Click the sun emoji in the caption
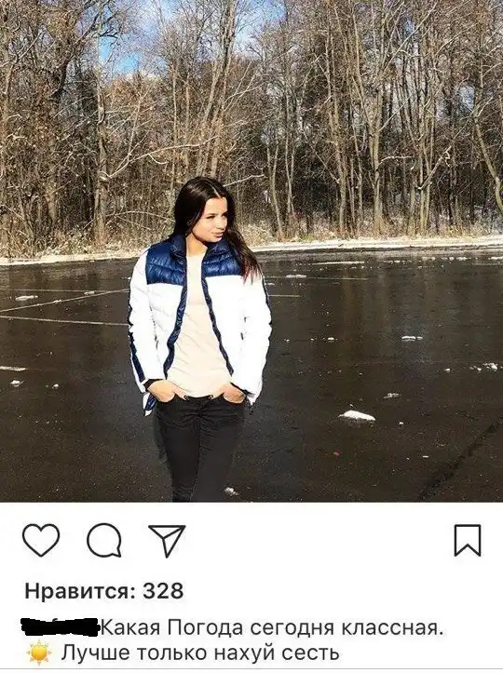503x673 pixels. pos(39,653)
